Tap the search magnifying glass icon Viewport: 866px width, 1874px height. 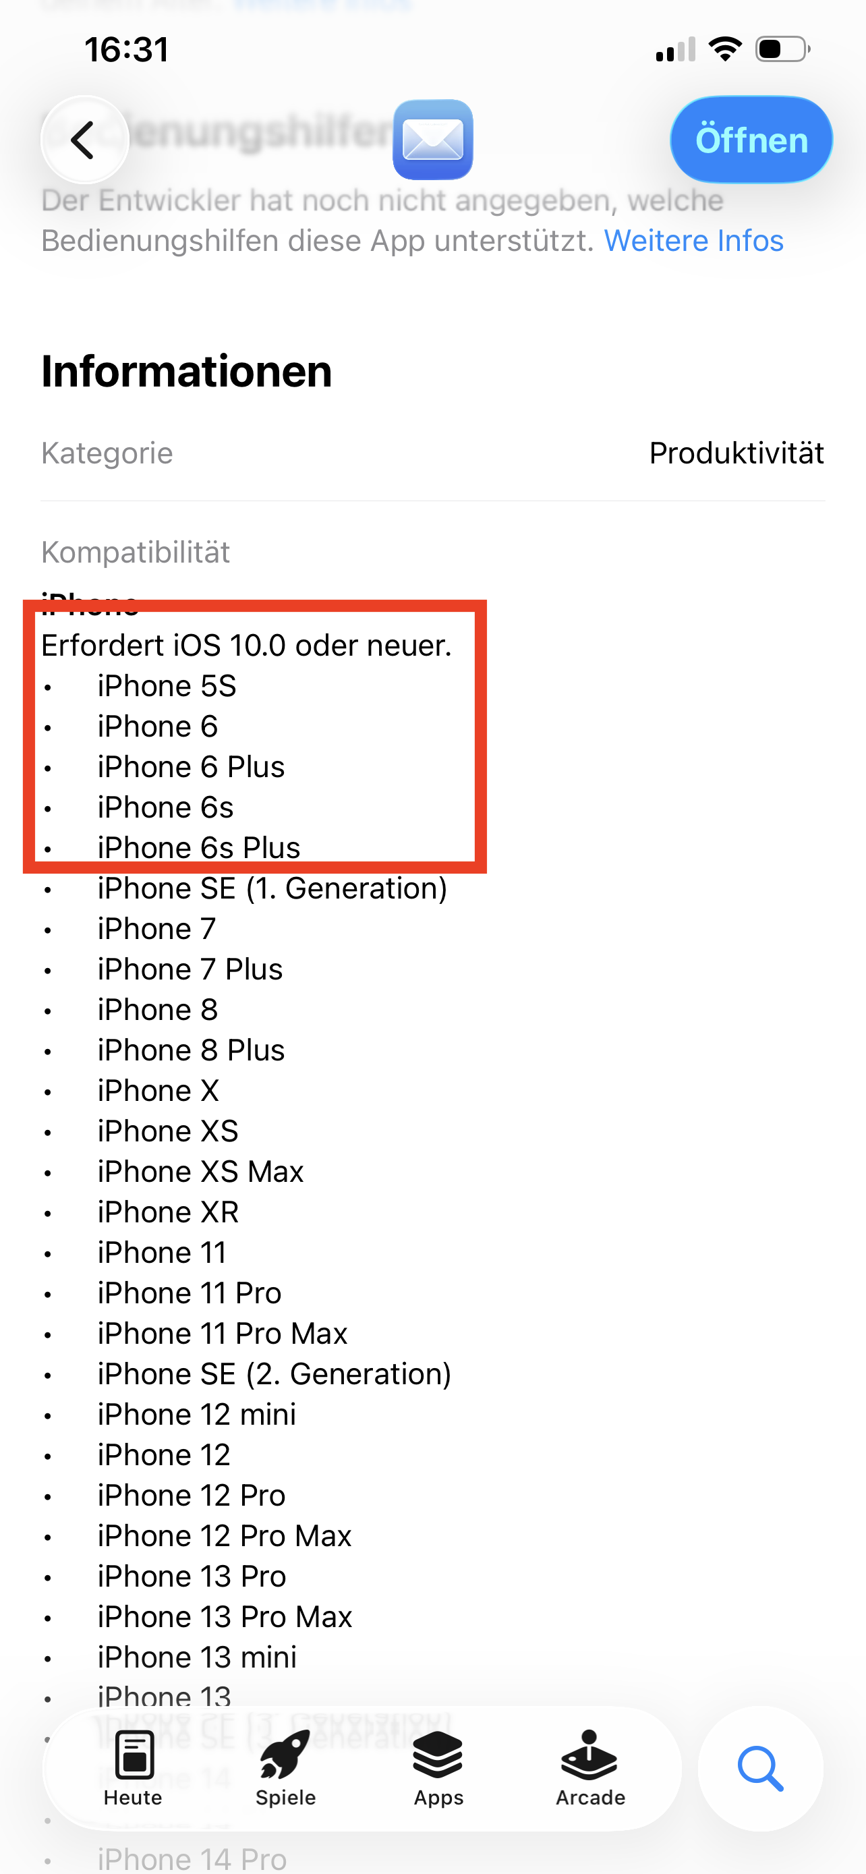tap(760, 1768)
